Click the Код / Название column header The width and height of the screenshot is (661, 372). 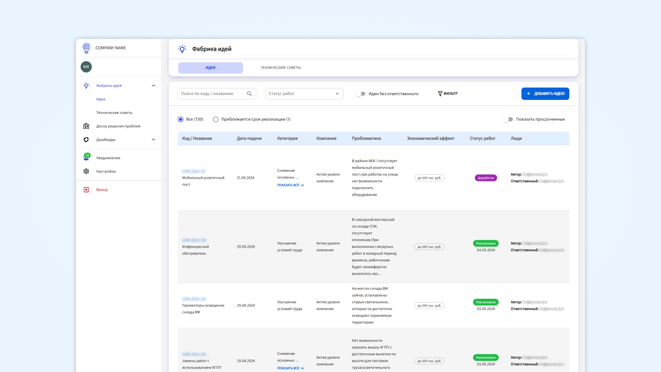point(197,138)
